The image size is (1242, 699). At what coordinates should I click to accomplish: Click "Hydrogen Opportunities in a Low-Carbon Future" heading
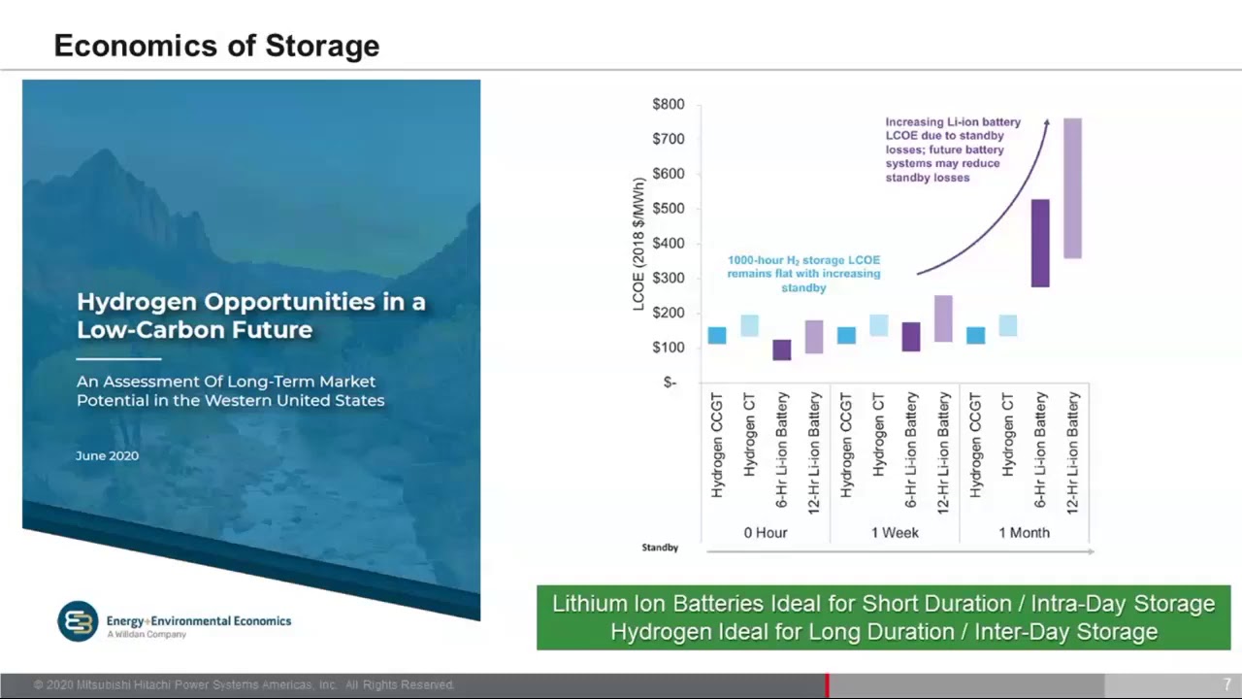coord(251,316)
